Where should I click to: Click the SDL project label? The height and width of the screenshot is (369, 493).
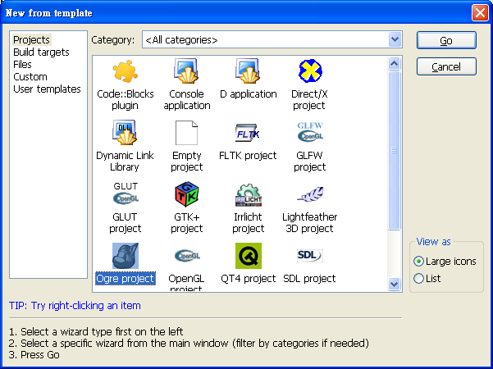309,279
